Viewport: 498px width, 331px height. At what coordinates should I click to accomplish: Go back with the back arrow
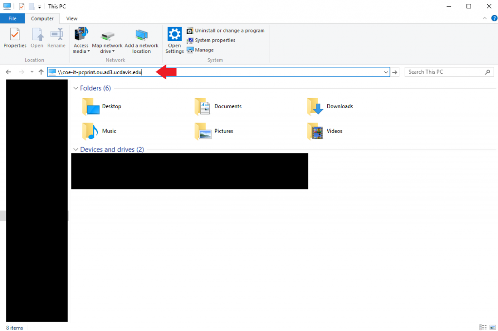pos(9,72)
